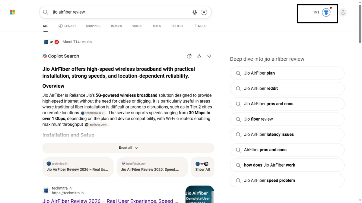Screen dimensions: 362x203
Task: Open visual search camera icon
Action: point(204,12)
